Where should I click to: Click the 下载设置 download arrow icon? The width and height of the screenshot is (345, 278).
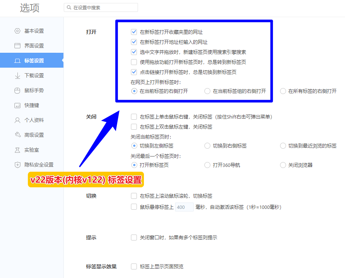pyautogui.click(x=17, y=75)
